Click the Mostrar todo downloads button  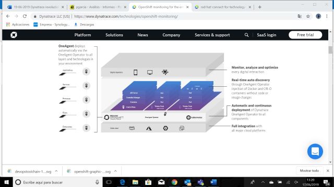309,171
